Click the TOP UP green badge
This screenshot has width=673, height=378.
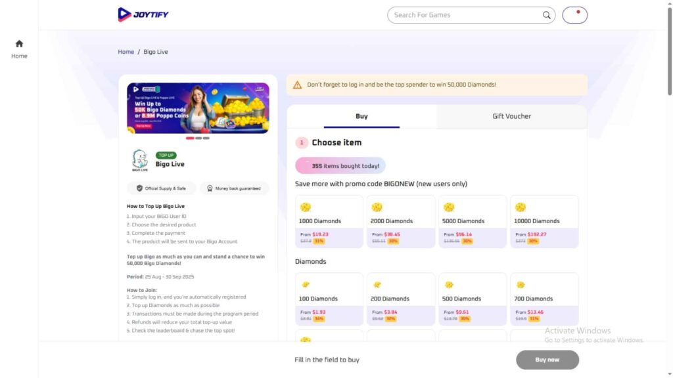click(x=166, y=155)
